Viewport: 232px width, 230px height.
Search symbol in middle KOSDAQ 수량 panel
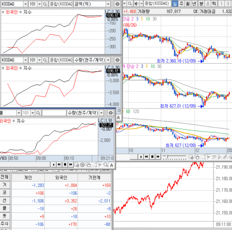tap(45, 60)
